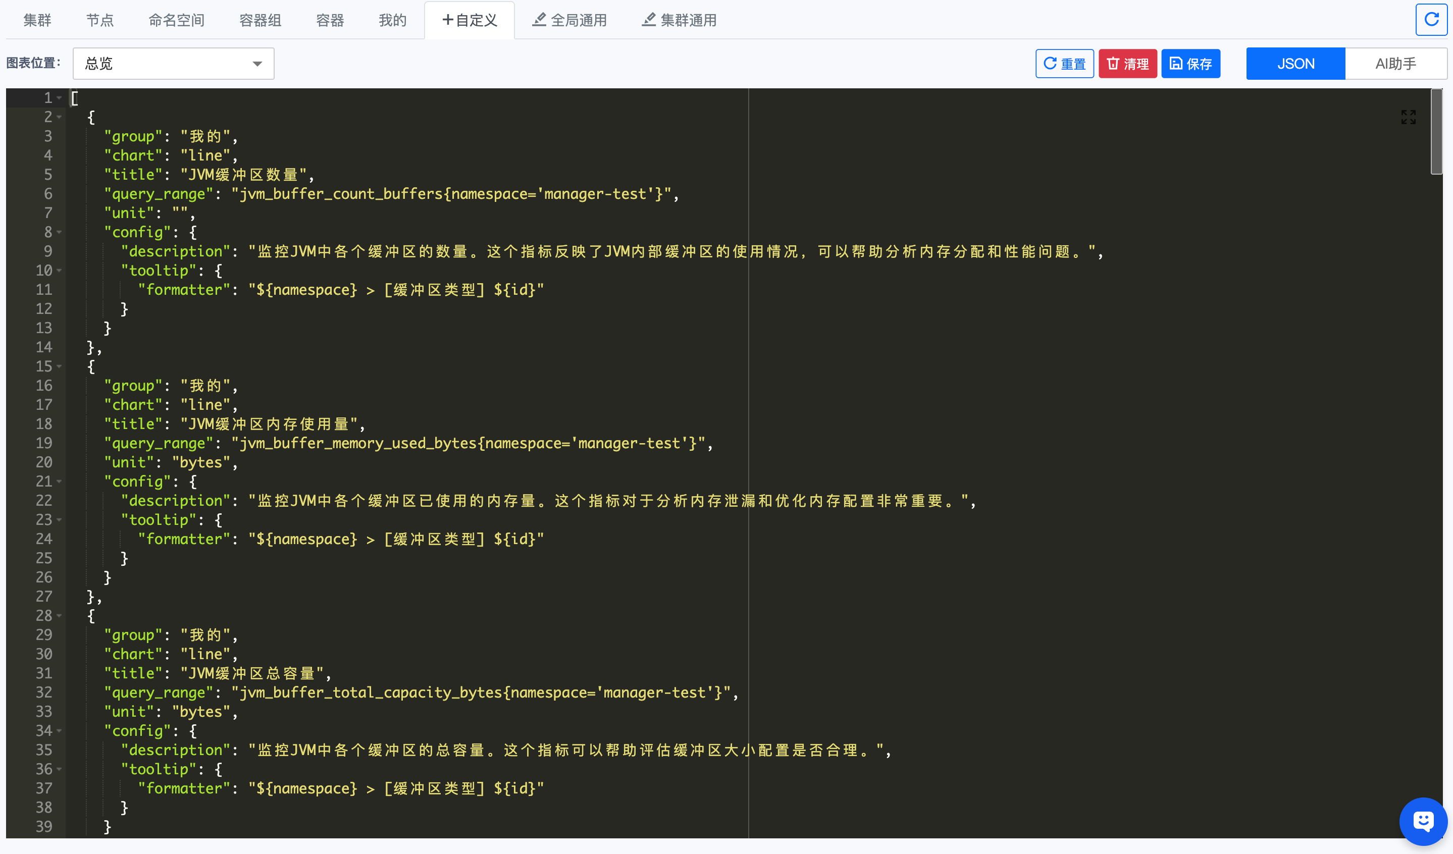Click the 重置 reset button
This screenshot has width=1453, height=854.
pos(1064,64)
